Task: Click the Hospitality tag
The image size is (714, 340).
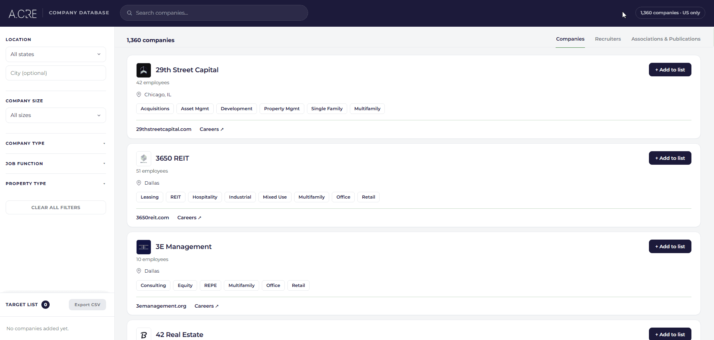Action: (205, 197)
